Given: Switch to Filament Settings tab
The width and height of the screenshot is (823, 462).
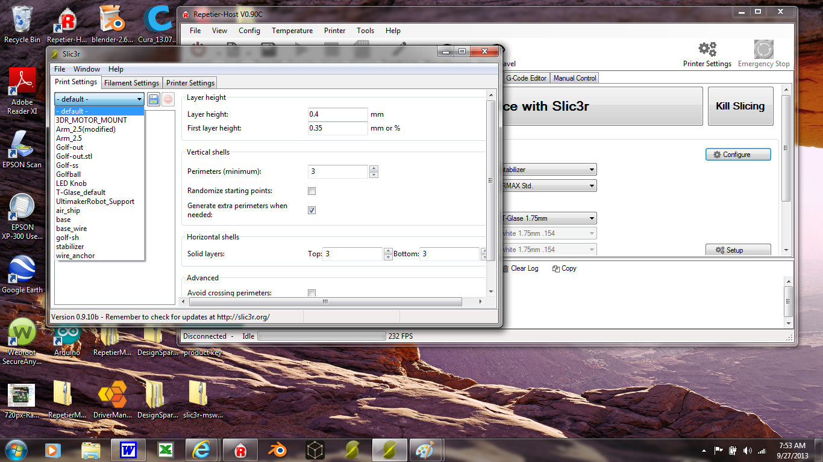Looking at the screenshot, I should click(131, 83).
